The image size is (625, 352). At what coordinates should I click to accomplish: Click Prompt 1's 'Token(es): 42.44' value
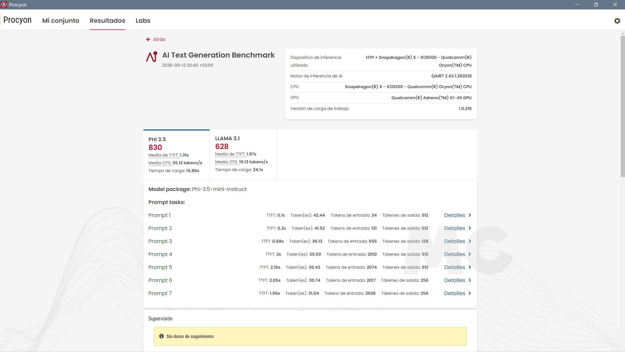coord(308,215)
